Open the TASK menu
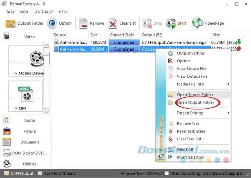Screen dimensions: 251x178 pos(10,12)
